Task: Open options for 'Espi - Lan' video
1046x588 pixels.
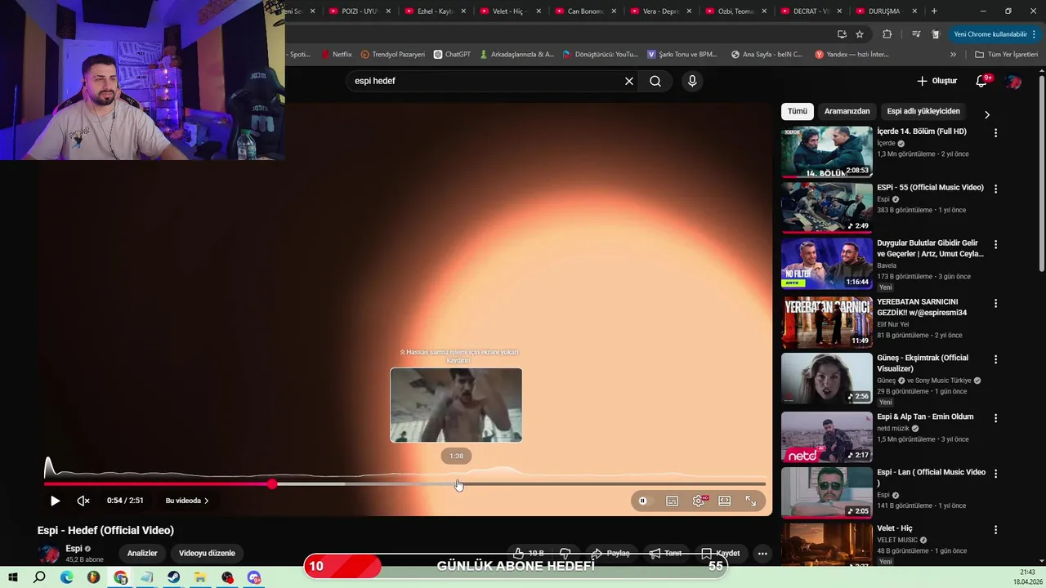Action: pos(995,474)
